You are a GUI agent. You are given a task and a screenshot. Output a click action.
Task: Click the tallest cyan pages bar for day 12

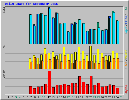tap(50, 26)
